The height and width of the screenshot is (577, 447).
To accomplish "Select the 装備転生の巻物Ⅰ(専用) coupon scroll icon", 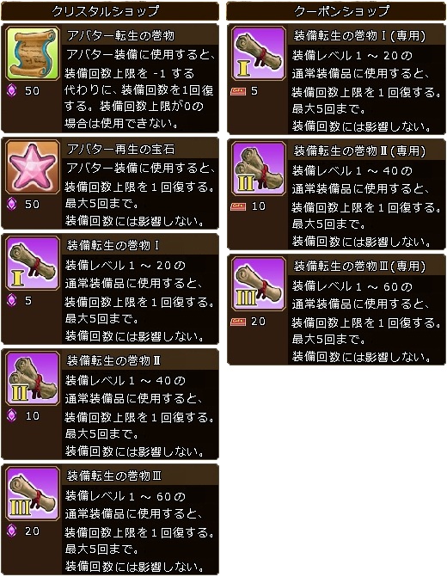I will pyautogui.click(x=258, y=53).
